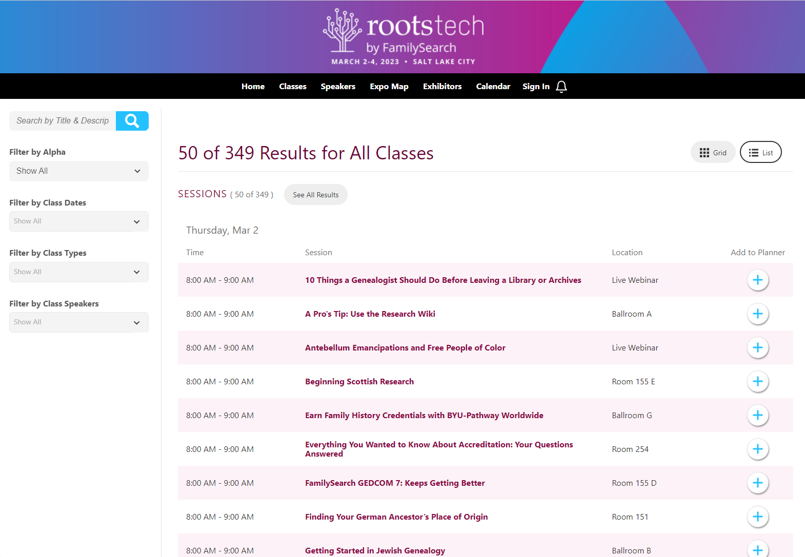Add 'Everything You Wanted to Know About Accreditation' to planner

758,449
